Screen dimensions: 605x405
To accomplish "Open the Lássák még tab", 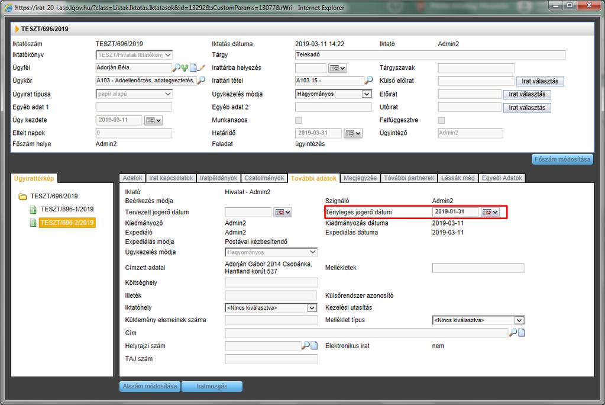I will click(458, 178).
